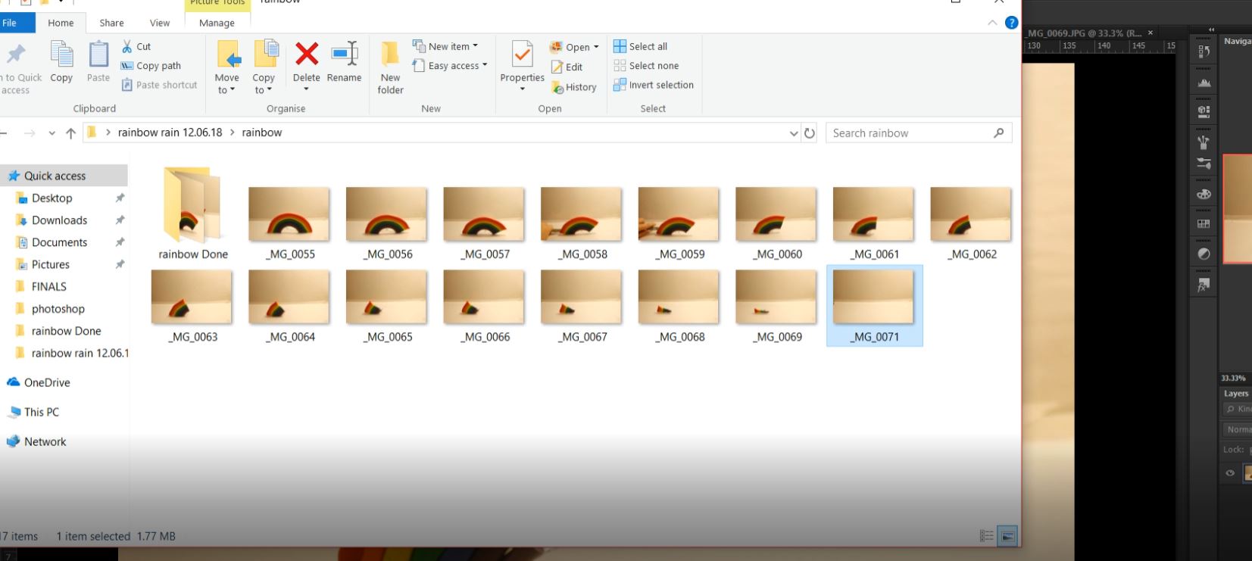Select the rainbow Done folder thumbnail
The height and width of the screenshot is (561, 1252).
coord(193,206)
